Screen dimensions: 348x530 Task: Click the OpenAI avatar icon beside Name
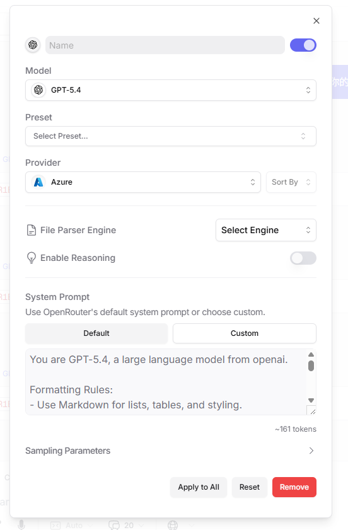point(33,45)
